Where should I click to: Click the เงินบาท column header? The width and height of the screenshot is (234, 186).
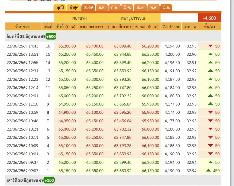coord(190,27)
